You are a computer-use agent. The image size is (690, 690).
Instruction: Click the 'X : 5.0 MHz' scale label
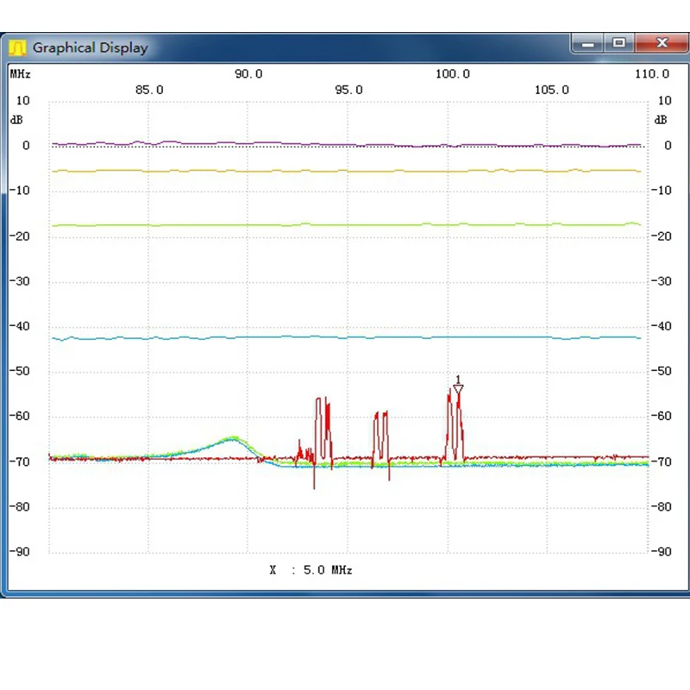(x=310, y=570)
